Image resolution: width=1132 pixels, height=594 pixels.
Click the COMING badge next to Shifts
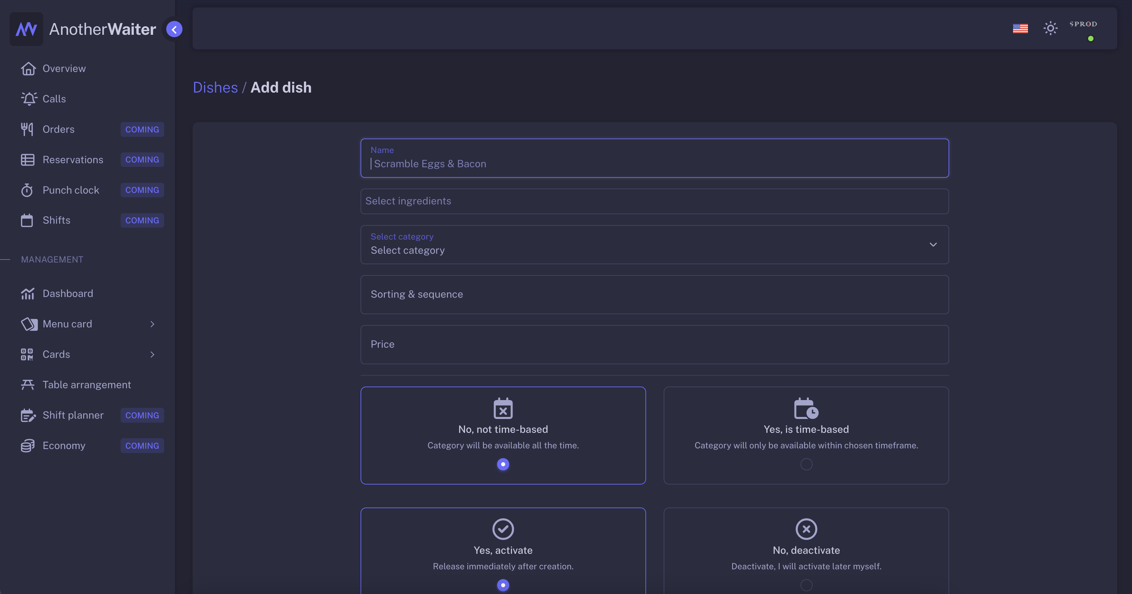click(x=142, y=220)
